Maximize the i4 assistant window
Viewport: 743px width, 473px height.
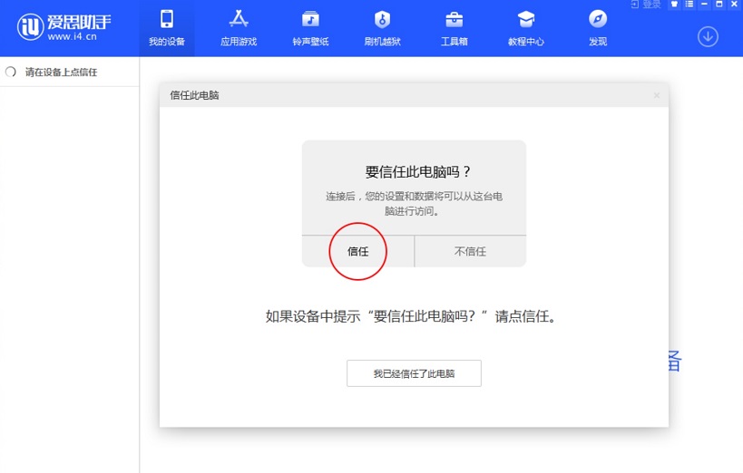pos(719,5)
